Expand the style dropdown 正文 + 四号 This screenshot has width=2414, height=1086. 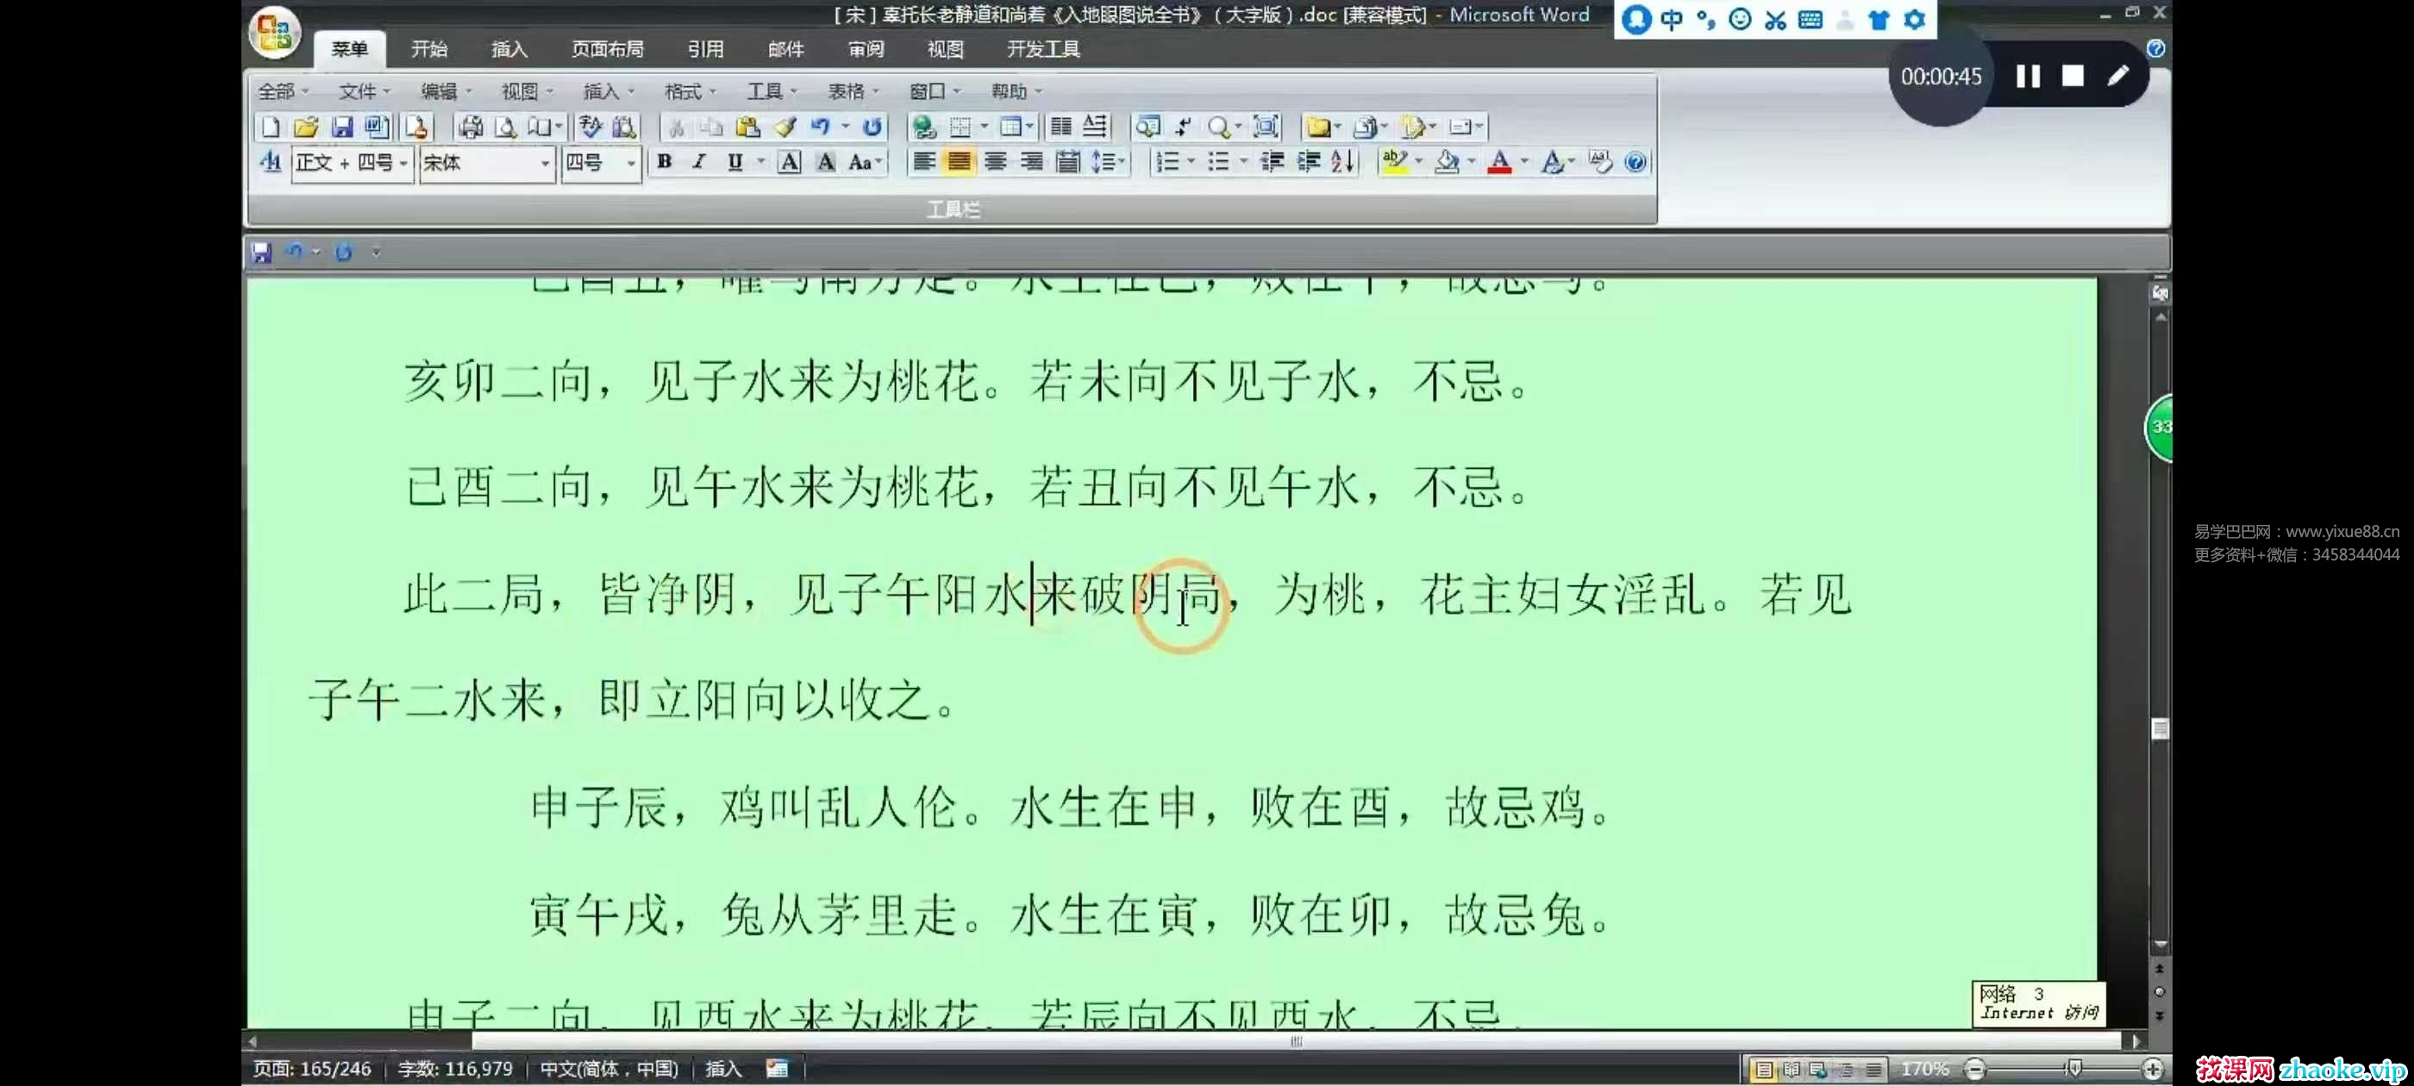point(403,163)
